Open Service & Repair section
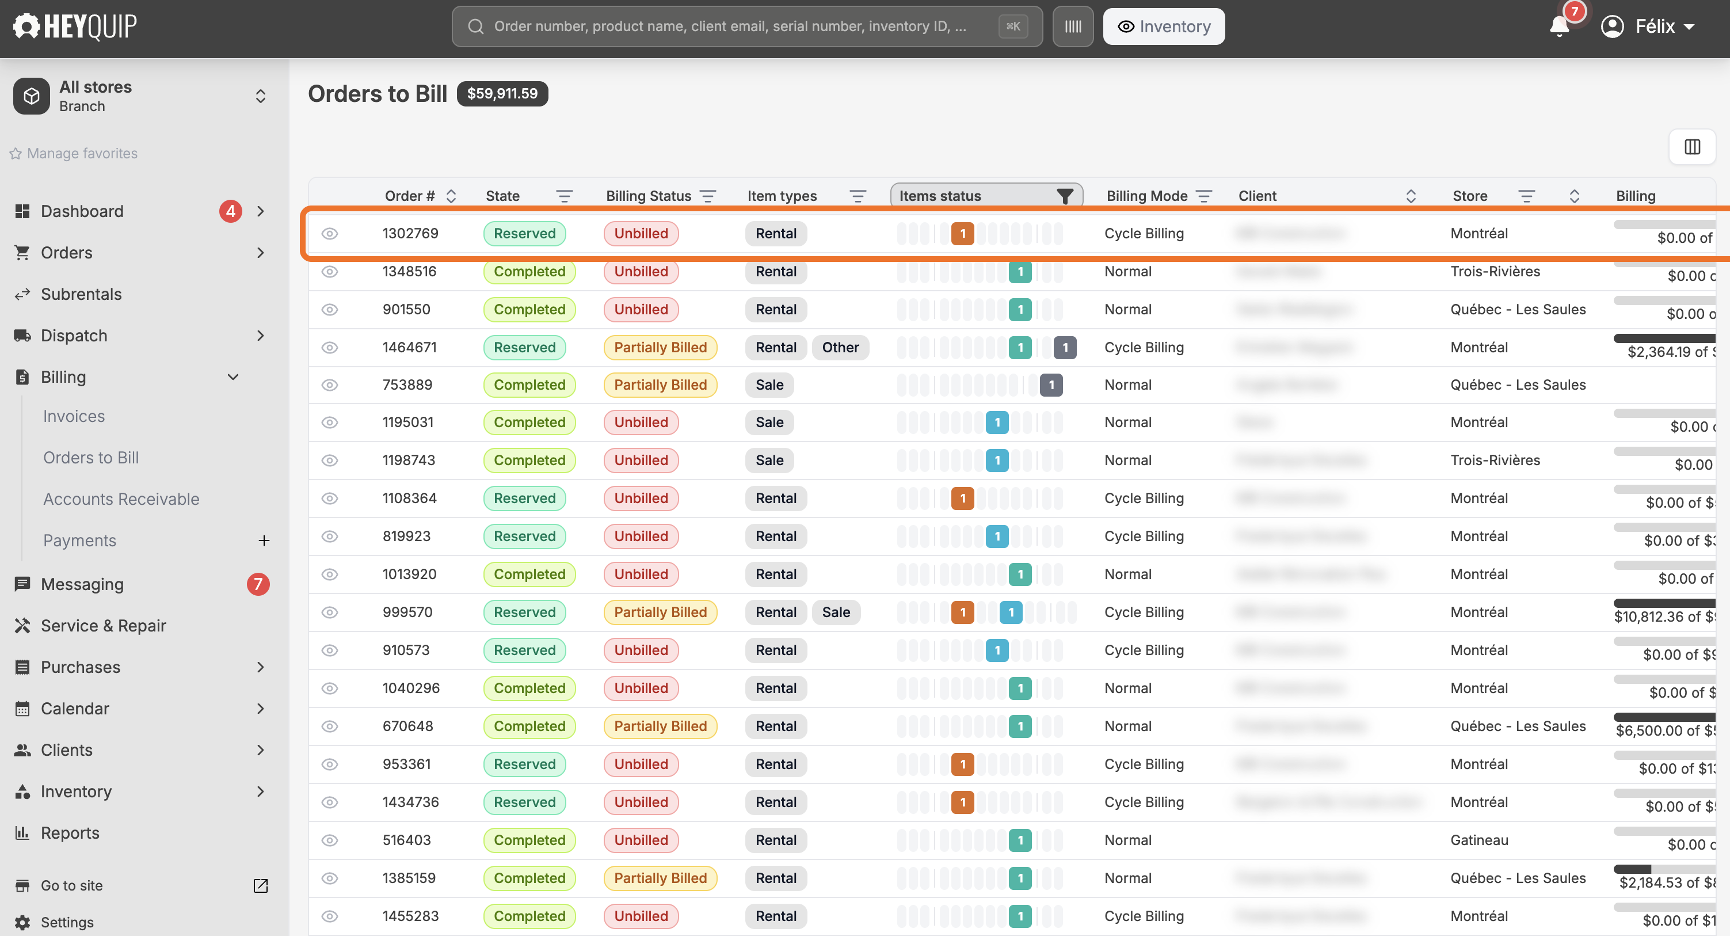This screenshot has height=936, width=1730. [104, 626]
